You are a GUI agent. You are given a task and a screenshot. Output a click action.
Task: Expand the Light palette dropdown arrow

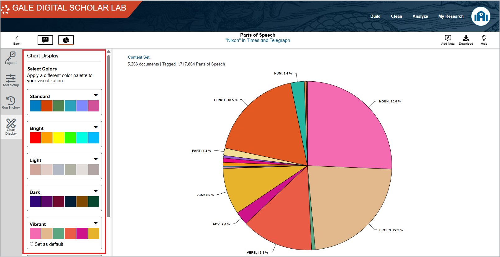tap(96, 159)
